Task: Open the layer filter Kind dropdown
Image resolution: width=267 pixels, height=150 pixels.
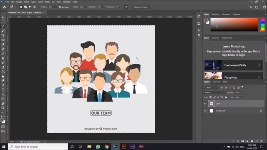Action: (x=211, y=87)
